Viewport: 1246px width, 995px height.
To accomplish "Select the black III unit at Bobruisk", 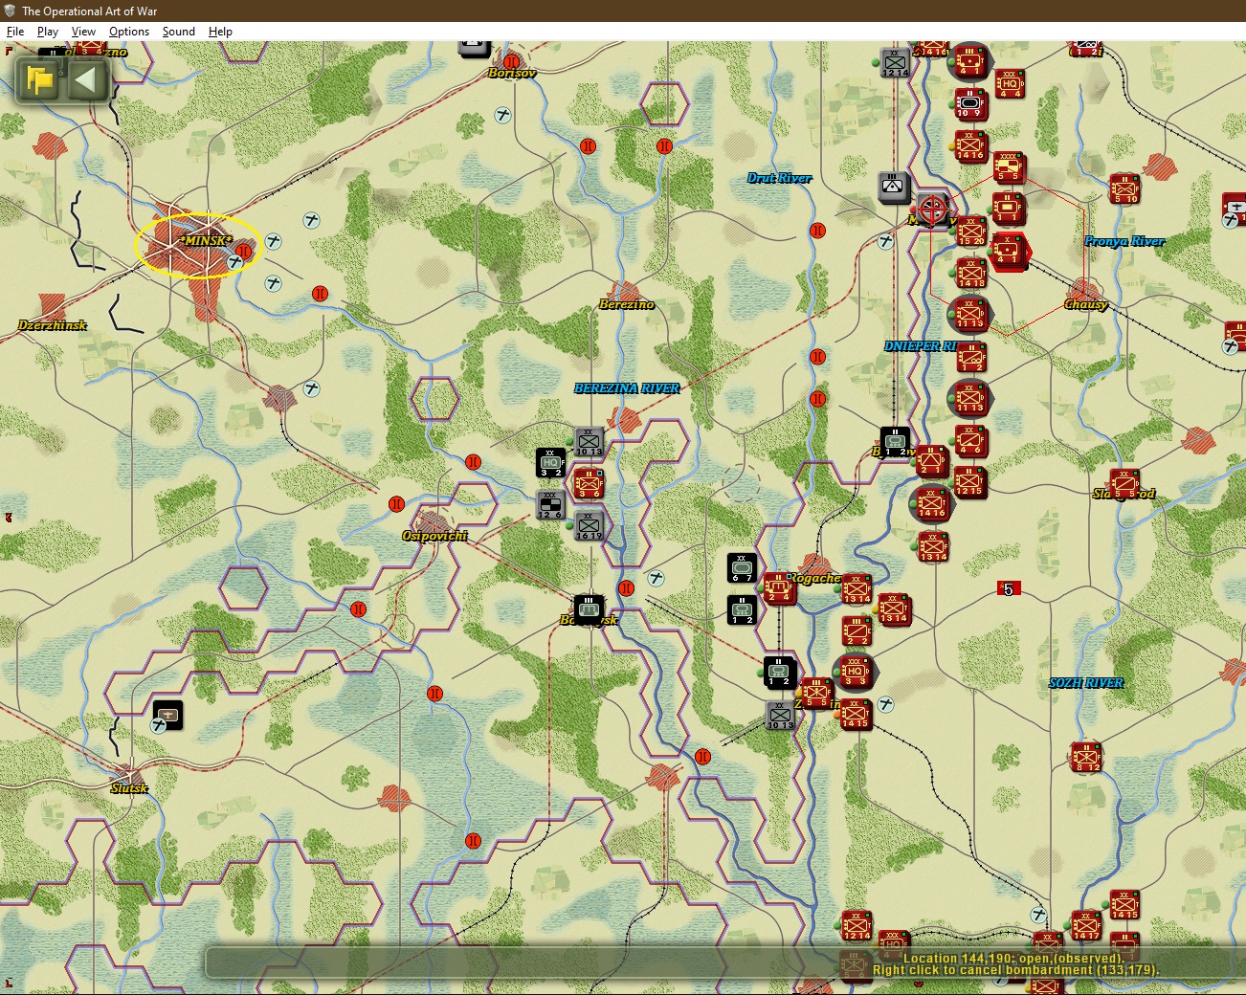I will [x=589, y=609].
